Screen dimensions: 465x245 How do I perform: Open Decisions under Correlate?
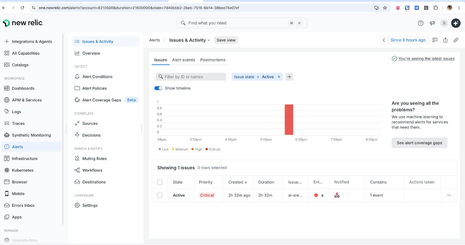click(x=106, y=135)
